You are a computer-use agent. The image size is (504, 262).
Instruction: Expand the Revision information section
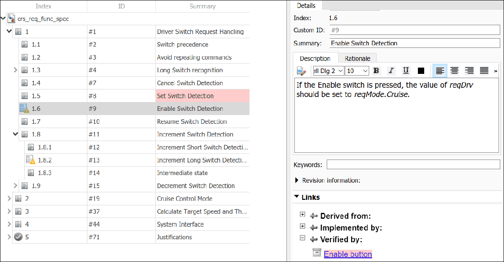pyautogui.click(x=297, y=181)
